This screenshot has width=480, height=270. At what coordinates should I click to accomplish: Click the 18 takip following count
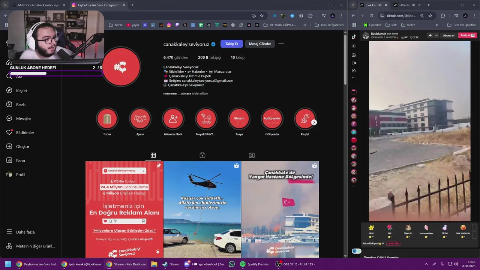tap(237, 57)
